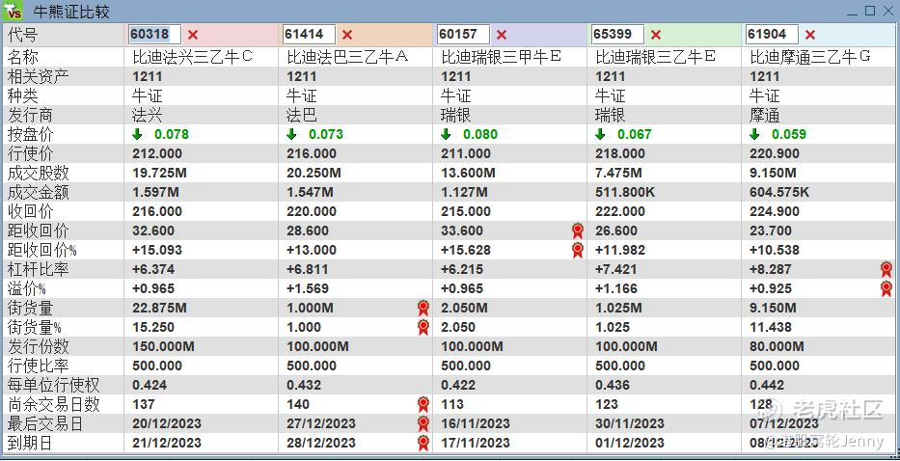The image size is (900, 461).
Task: Remove warrant 61904 with its red X
Action: (x=810, y=35)
